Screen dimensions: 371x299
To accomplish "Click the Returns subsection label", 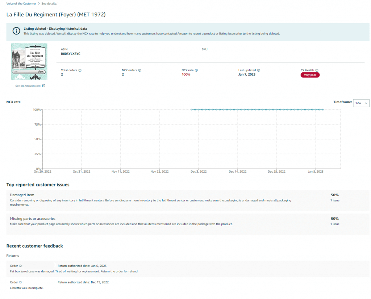I will coord(13,256).
